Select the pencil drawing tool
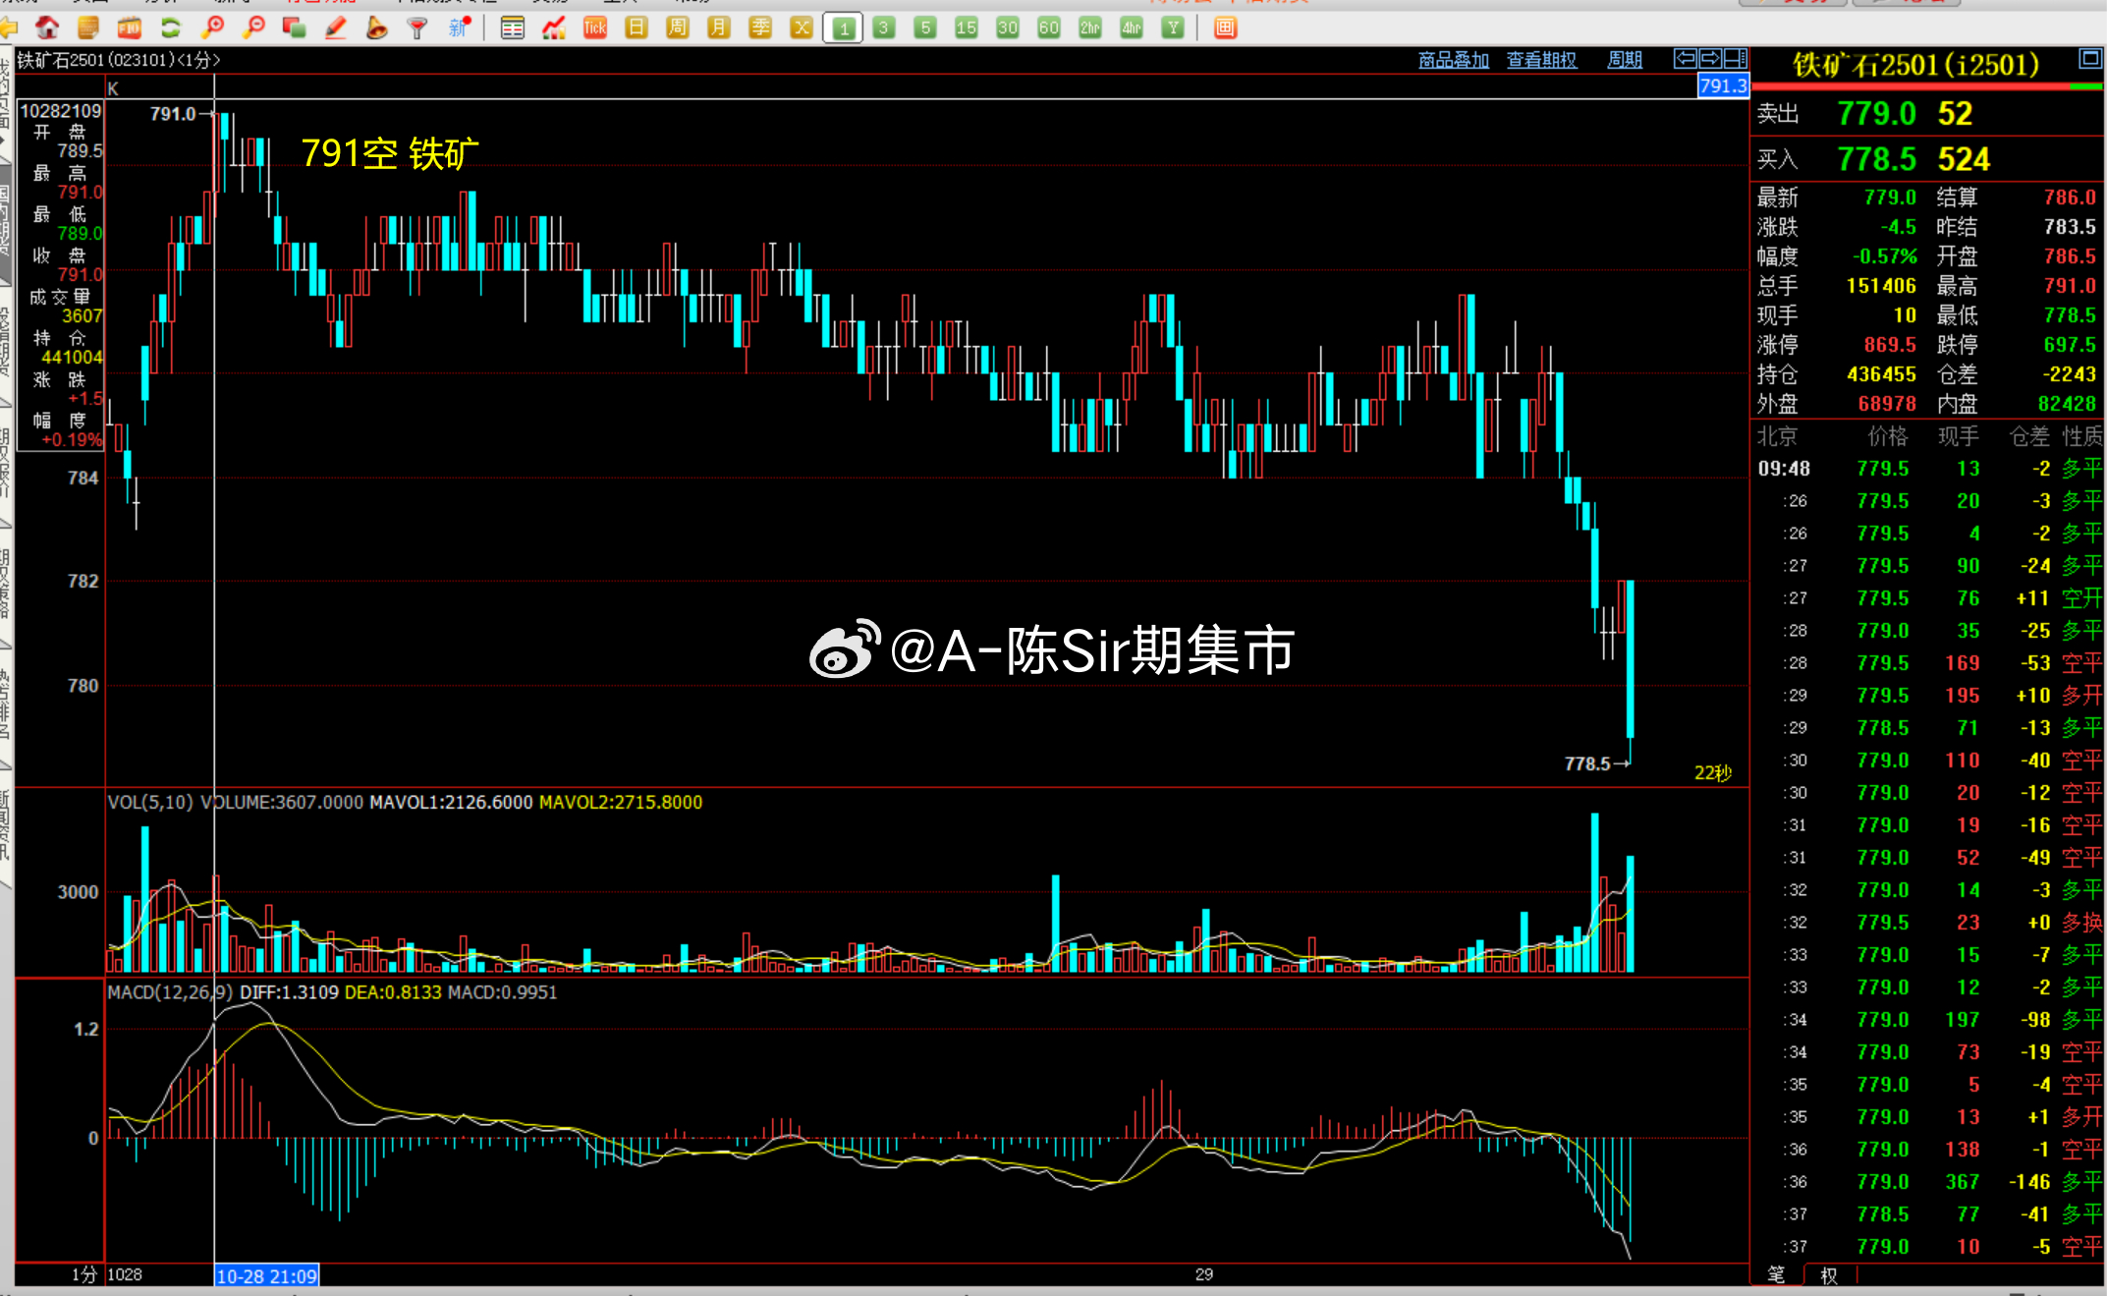The image size is (2107, 1296). click(x=335, y=28)
